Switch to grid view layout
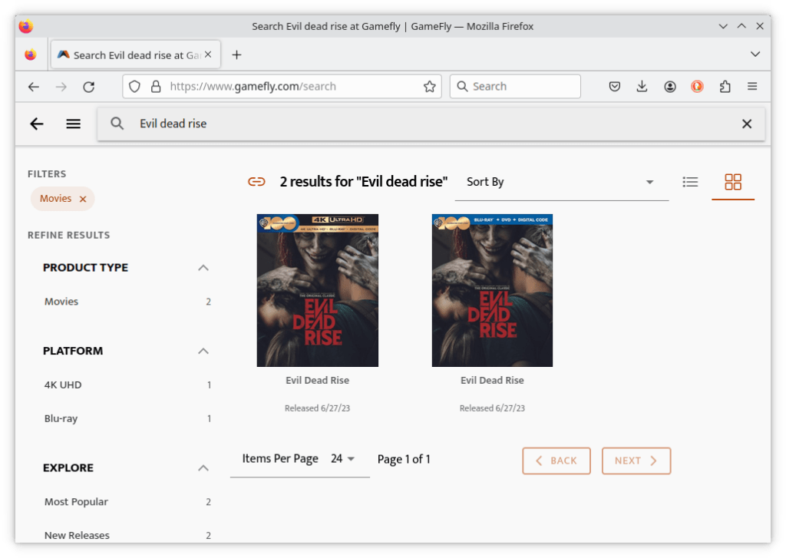 (733, 182)
